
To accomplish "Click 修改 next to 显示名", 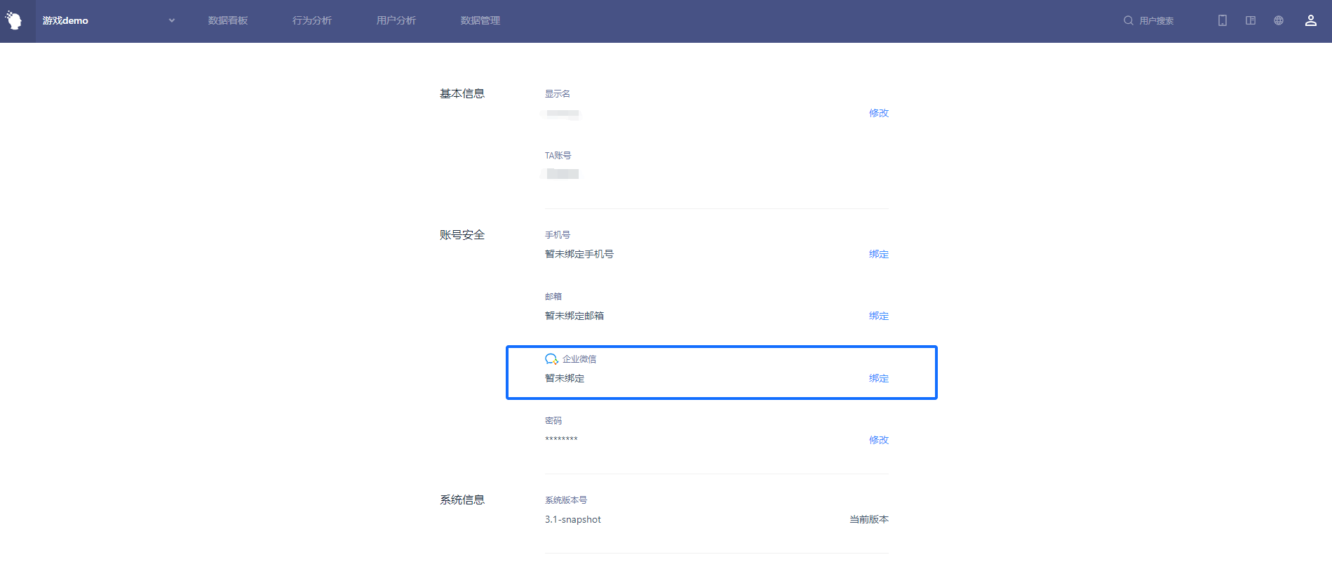I will pos(878,113).
